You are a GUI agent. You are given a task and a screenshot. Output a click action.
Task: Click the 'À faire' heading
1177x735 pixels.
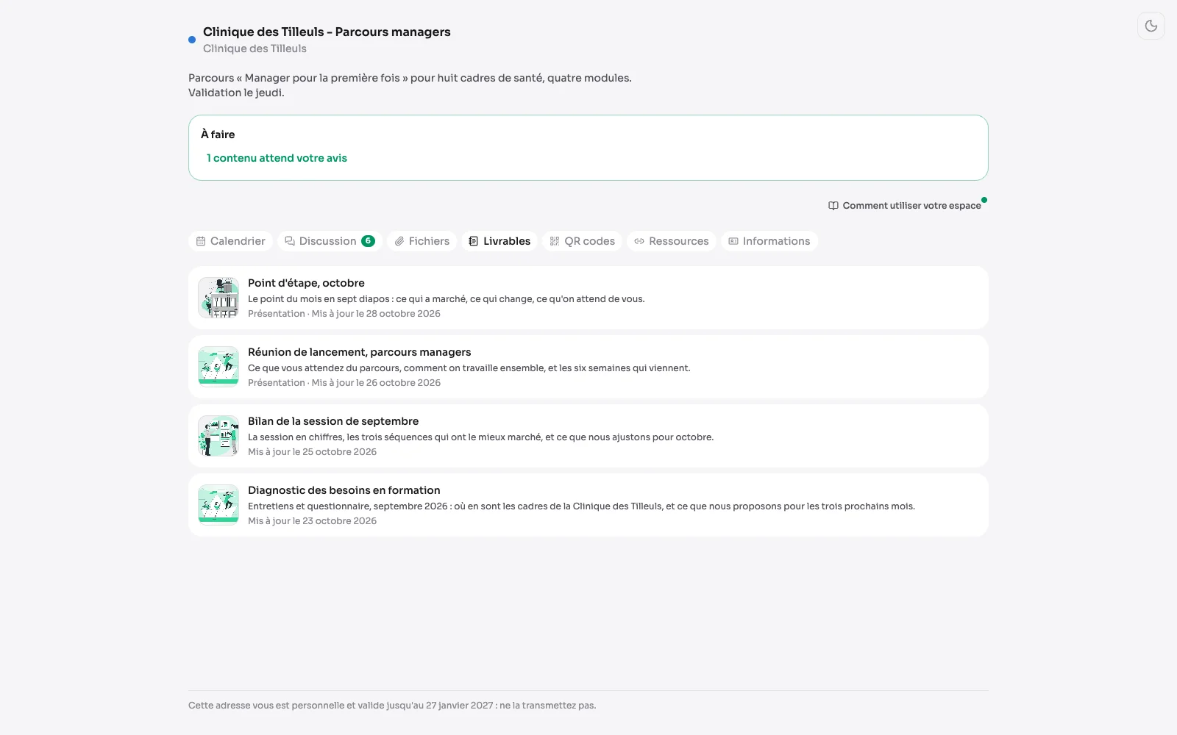218,135
